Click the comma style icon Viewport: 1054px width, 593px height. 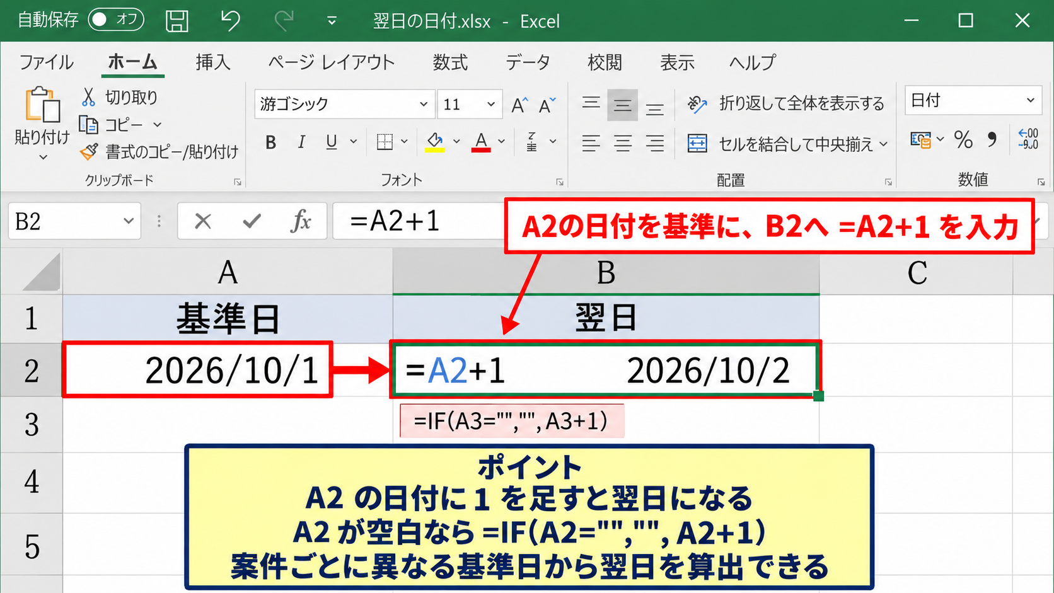[992, 140]
